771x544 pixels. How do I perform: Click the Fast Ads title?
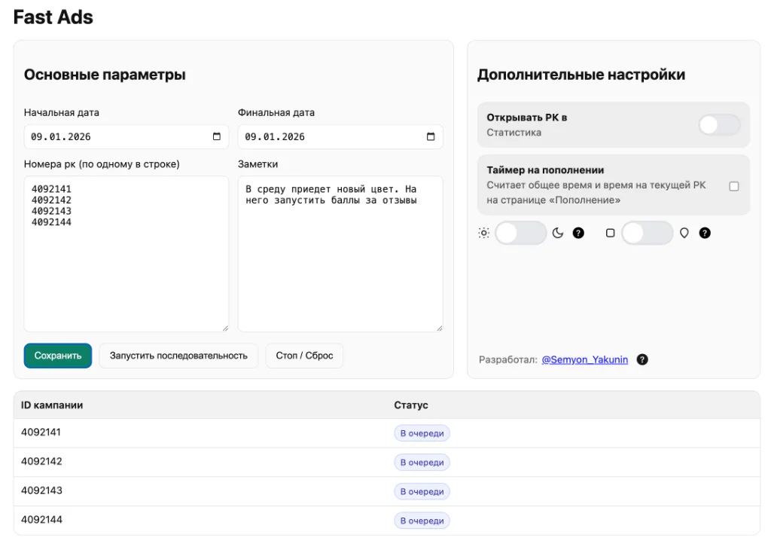point(53,17)
